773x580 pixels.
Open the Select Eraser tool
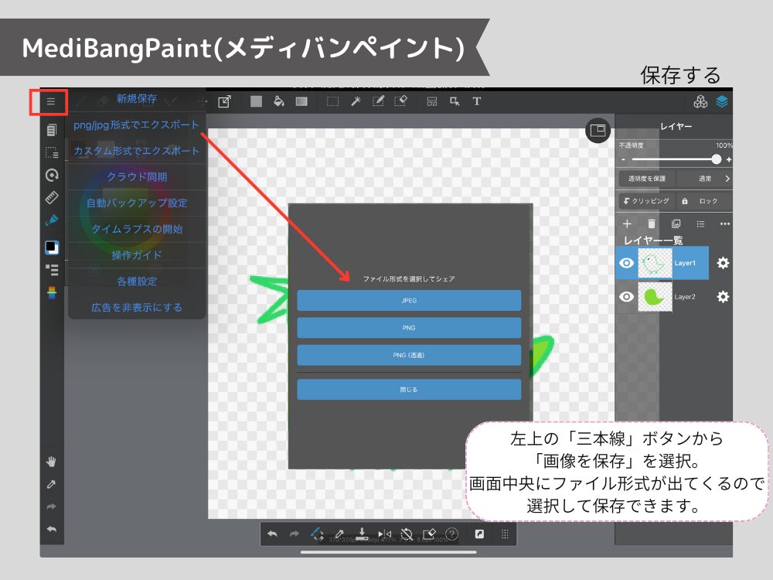(x=401, y=101)
